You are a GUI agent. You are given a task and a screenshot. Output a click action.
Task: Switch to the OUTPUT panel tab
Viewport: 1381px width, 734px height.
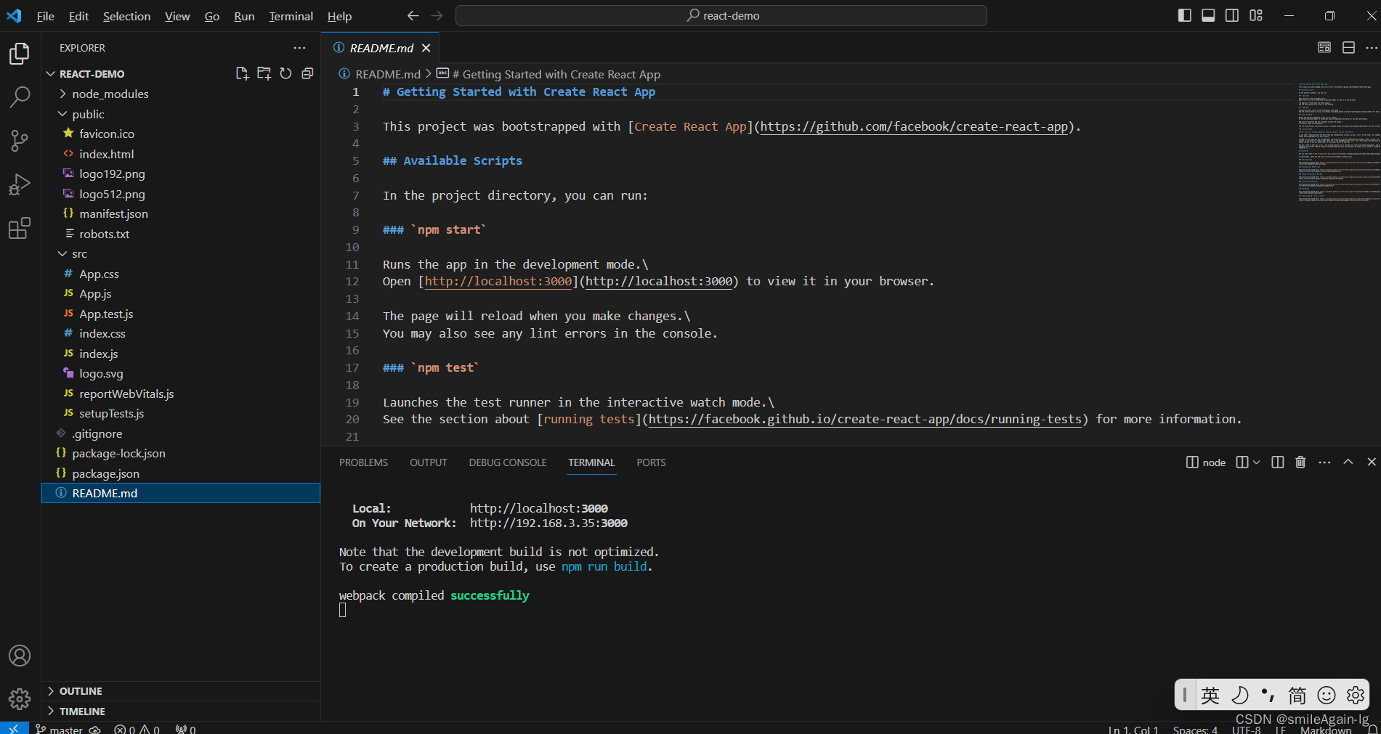pyautogui.click(x=428, y=462)
